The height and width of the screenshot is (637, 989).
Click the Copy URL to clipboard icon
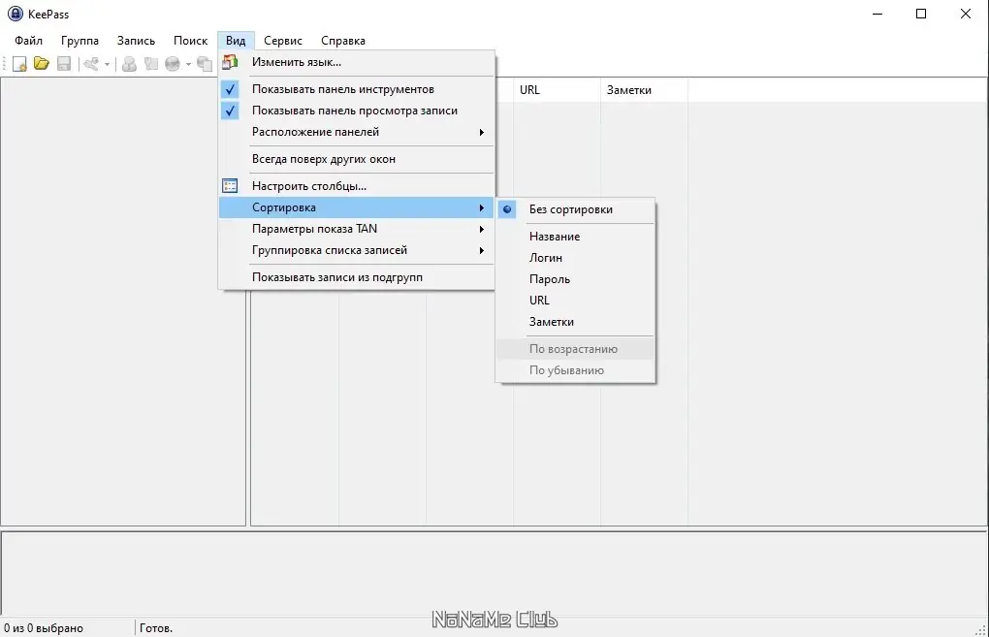pos(205,64)
